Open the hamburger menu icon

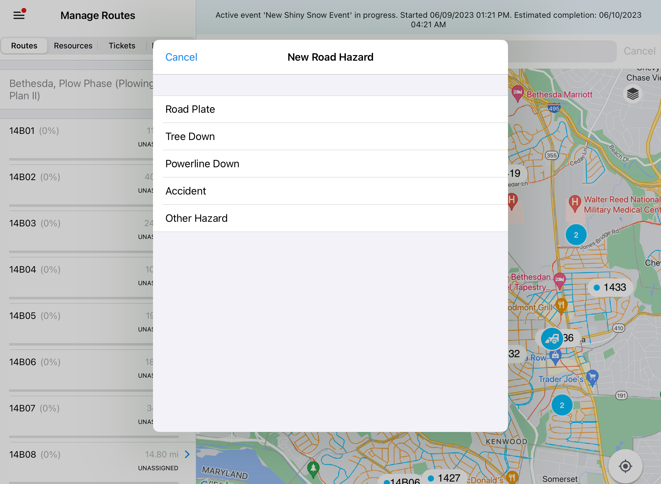click(x=19, y=15)
